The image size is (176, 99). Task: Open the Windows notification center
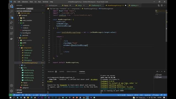[x=164, y=98]
